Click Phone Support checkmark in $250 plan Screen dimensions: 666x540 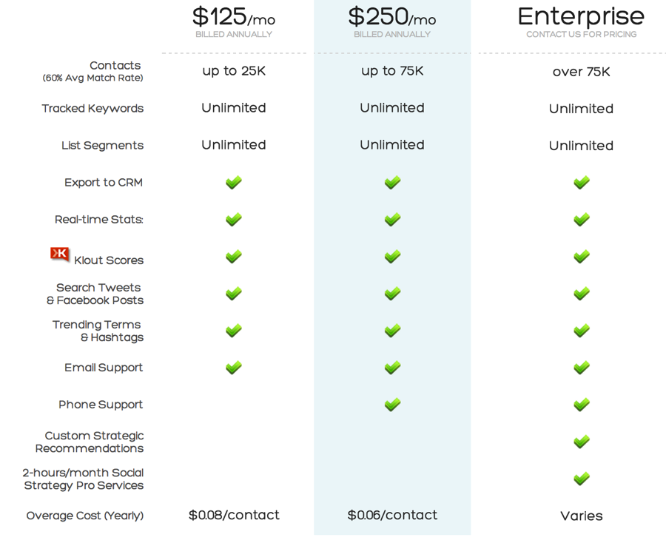tap(392, 405)
